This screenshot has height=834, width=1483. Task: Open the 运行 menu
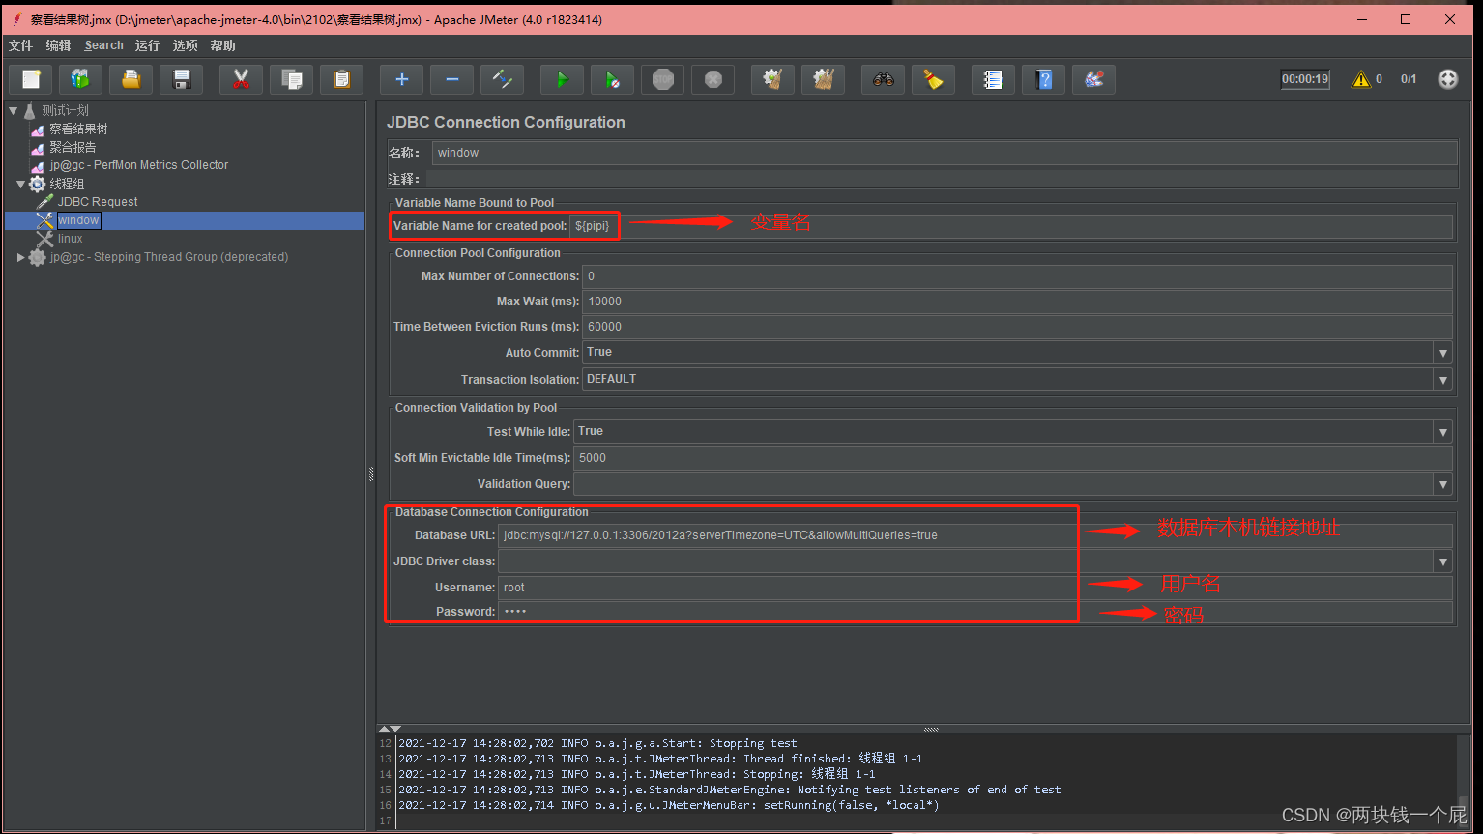[147, 45]
